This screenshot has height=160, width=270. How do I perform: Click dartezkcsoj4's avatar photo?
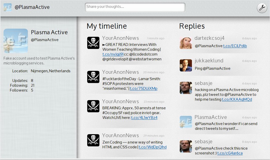point(186,43)
